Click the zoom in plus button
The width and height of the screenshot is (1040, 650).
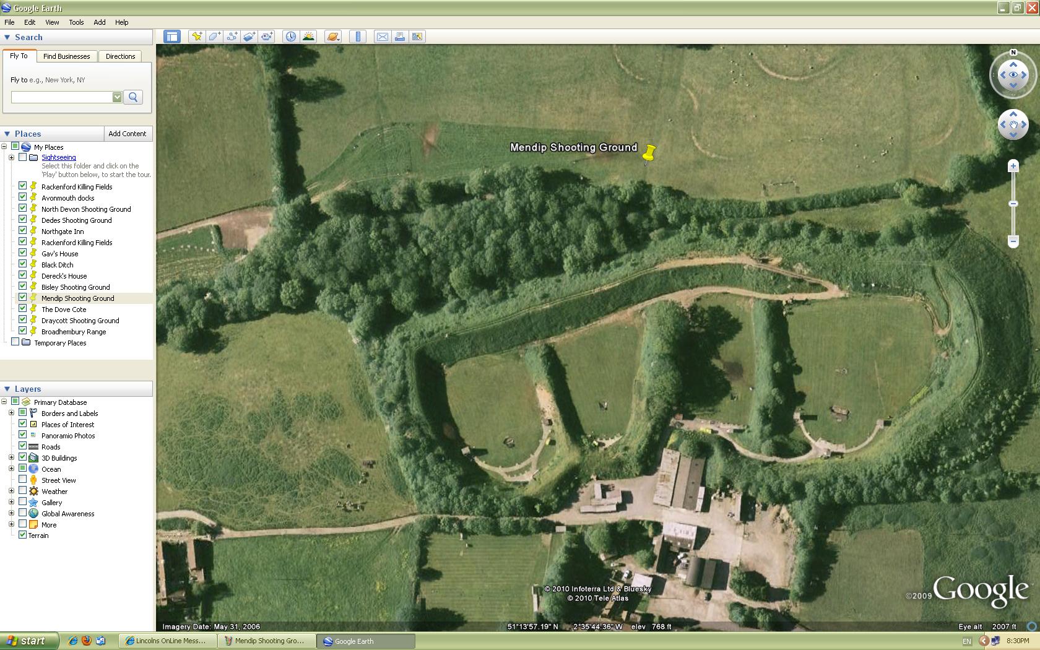[x=1013, y=166]
